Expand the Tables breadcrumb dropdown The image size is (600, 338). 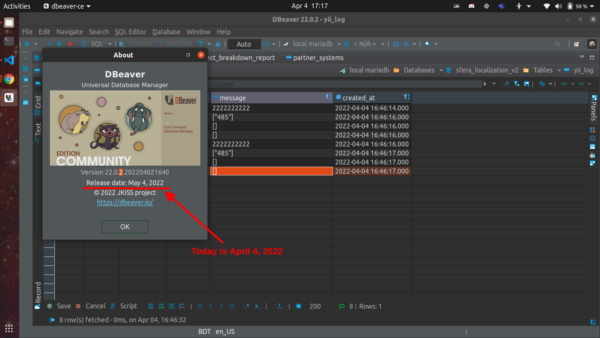tap(559, 70)
